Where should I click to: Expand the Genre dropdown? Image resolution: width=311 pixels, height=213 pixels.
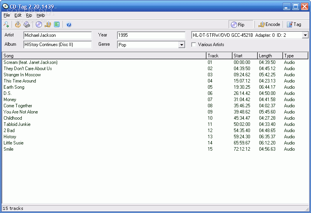[182, 45]
